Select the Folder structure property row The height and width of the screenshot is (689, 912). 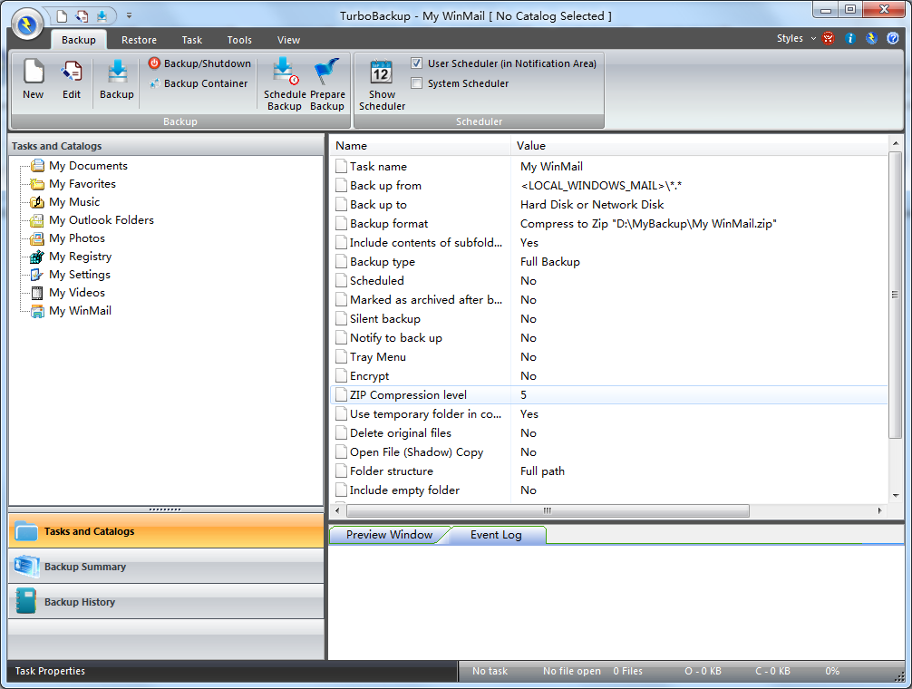609,471
